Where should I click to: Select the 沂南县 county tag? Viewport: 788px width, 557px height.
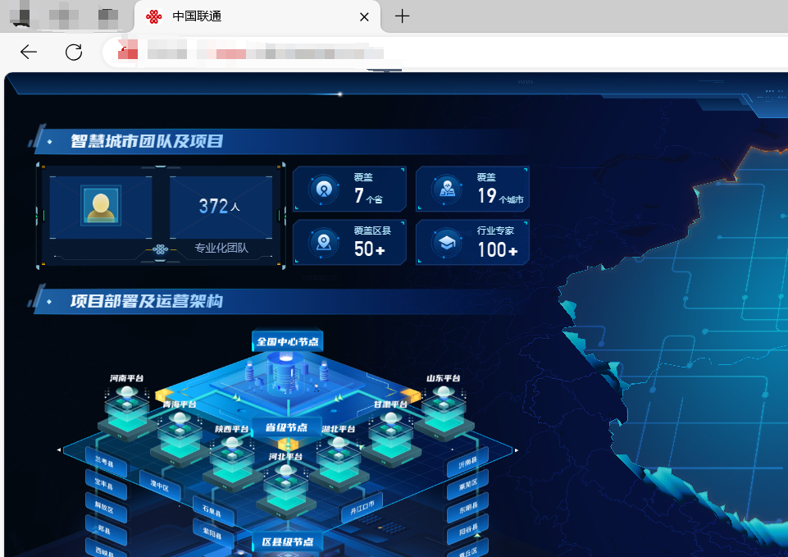pos(467,463)
